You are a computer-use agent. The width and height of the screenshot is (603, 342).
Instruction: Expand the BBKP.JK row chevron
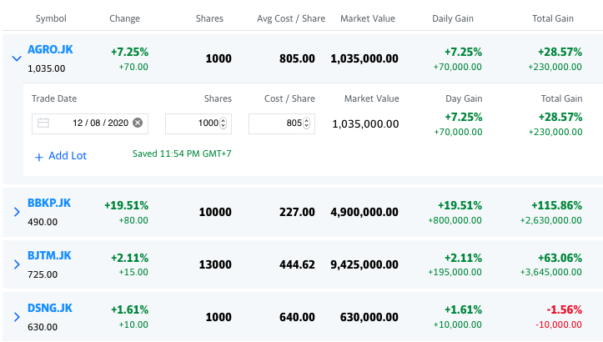point(16,213)
